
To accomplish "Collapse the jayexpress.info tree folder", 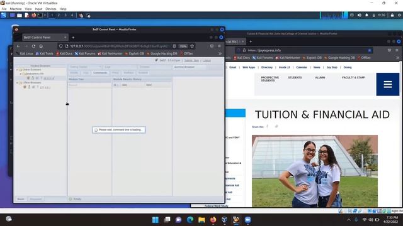I will tap(21, 73).
